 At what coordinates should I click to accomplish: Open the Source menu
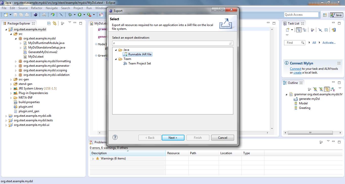point(23,8)
